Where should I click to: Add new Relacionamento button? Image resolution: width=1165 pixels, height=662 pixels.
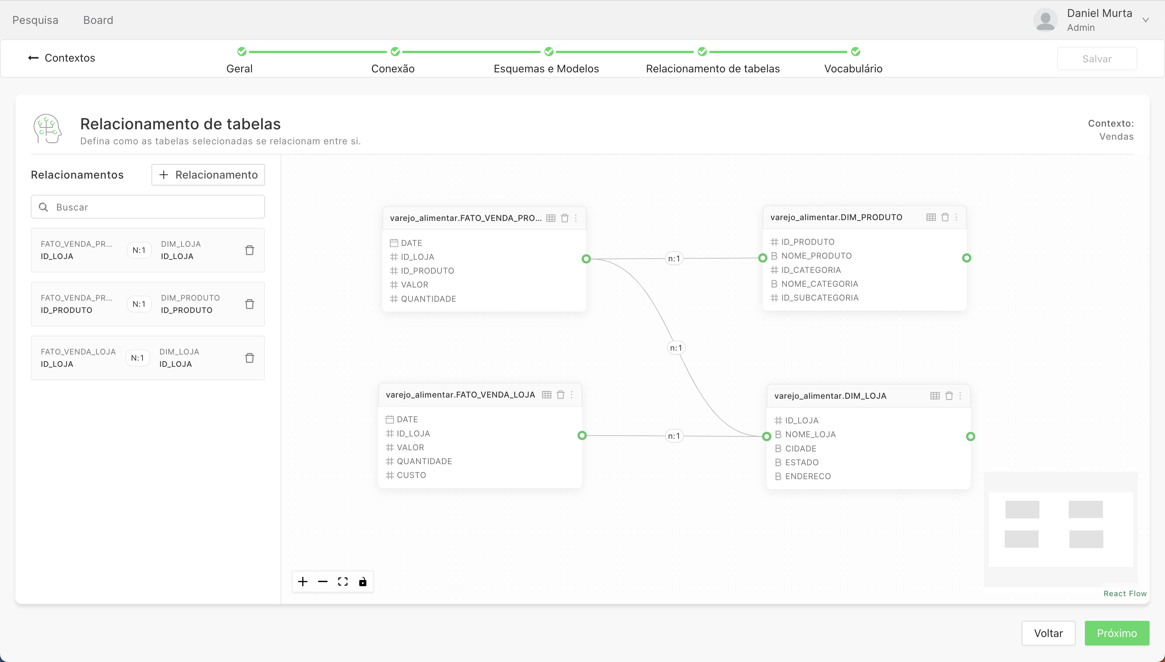point(208,175)
